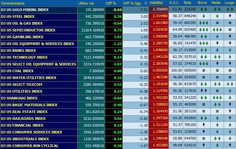Click Breve down arrow for Consumer Services
Image resolution: width=236 pixels, height=149 pixels.
[204, 131]
